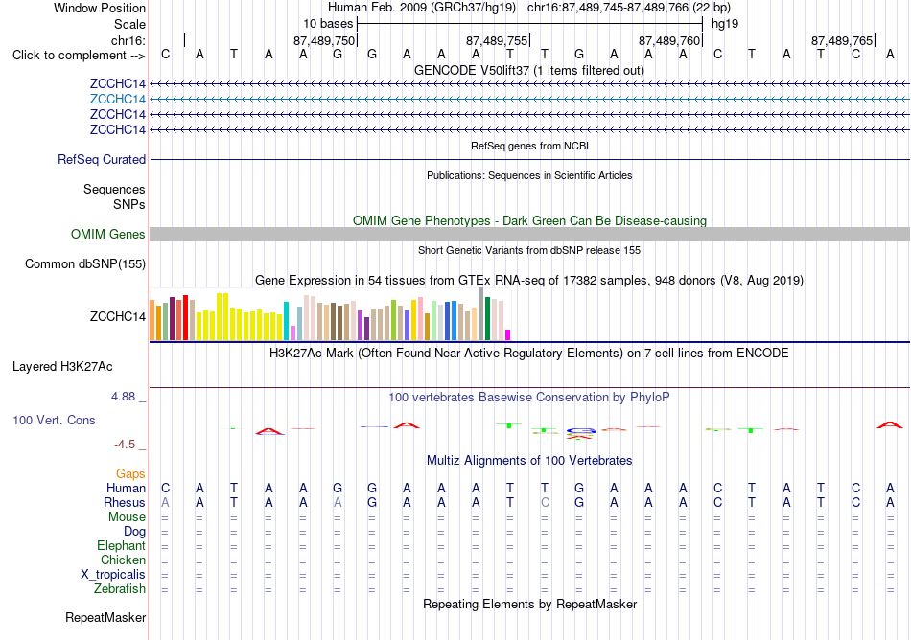Screen dimensions: 911x640
Task: Open Gene Expression in 54 tissues GTEx title
Action: (x=529, y=281)
